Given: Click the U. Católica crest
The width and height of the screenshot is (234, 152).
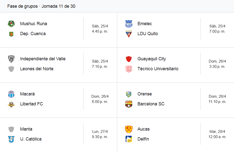Looking at the screenshot, I should [11, 139].
